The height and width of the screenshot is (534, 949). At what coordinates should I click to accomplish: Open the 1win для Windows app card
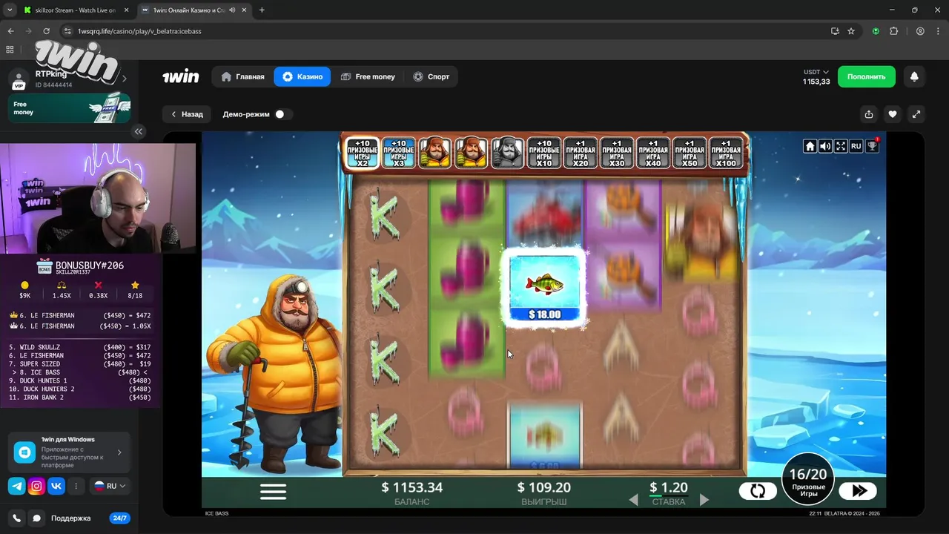click(x=69, y=452)
